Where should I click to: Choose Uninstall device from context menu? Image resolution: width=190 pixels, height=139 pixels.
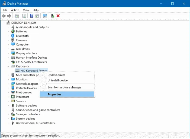pos(67,80)
